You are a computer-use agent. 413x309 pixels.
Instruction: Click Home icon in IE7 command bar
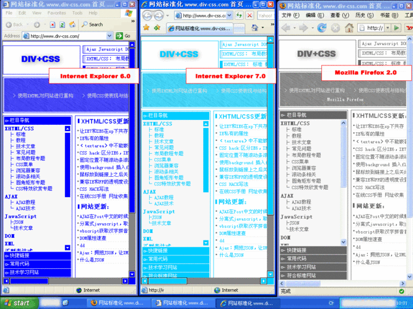[x=254, y=27]
